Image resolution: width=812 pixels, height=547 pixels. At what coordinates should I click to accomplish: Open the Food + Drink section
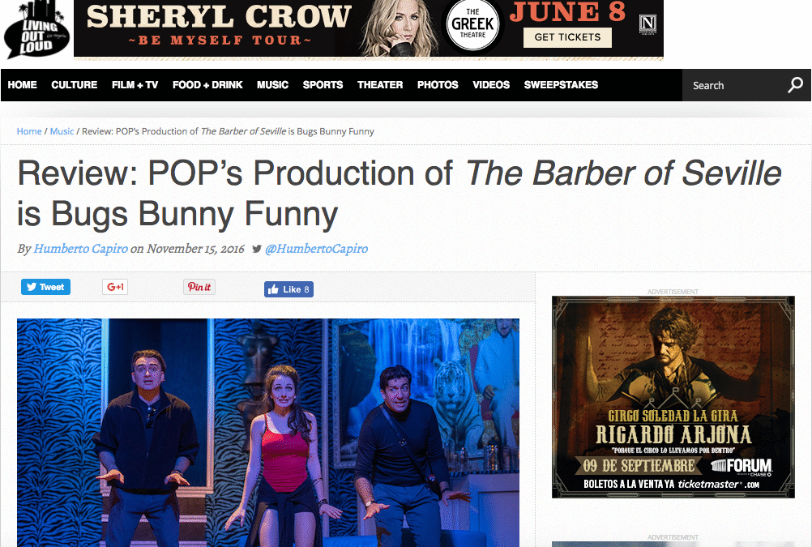point(207,85)
